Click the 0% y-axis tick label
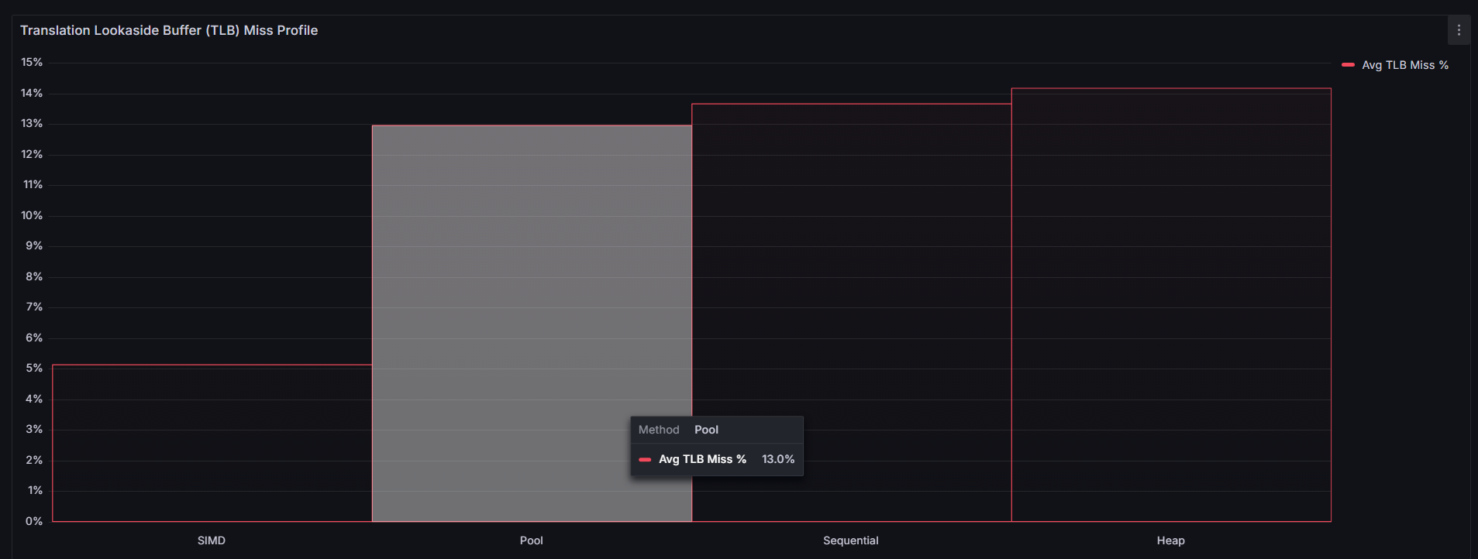The height and width of the screenshot is (559, 1478). point(34,521)
